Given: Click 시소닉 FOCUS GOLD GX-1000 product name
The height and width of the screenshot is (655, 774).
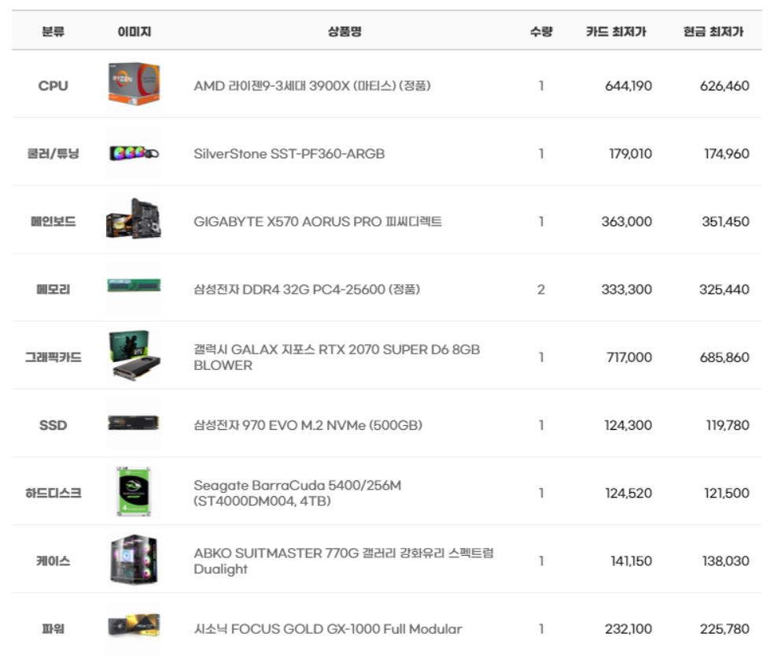Looking at the screenshot, I should [328, 629].
